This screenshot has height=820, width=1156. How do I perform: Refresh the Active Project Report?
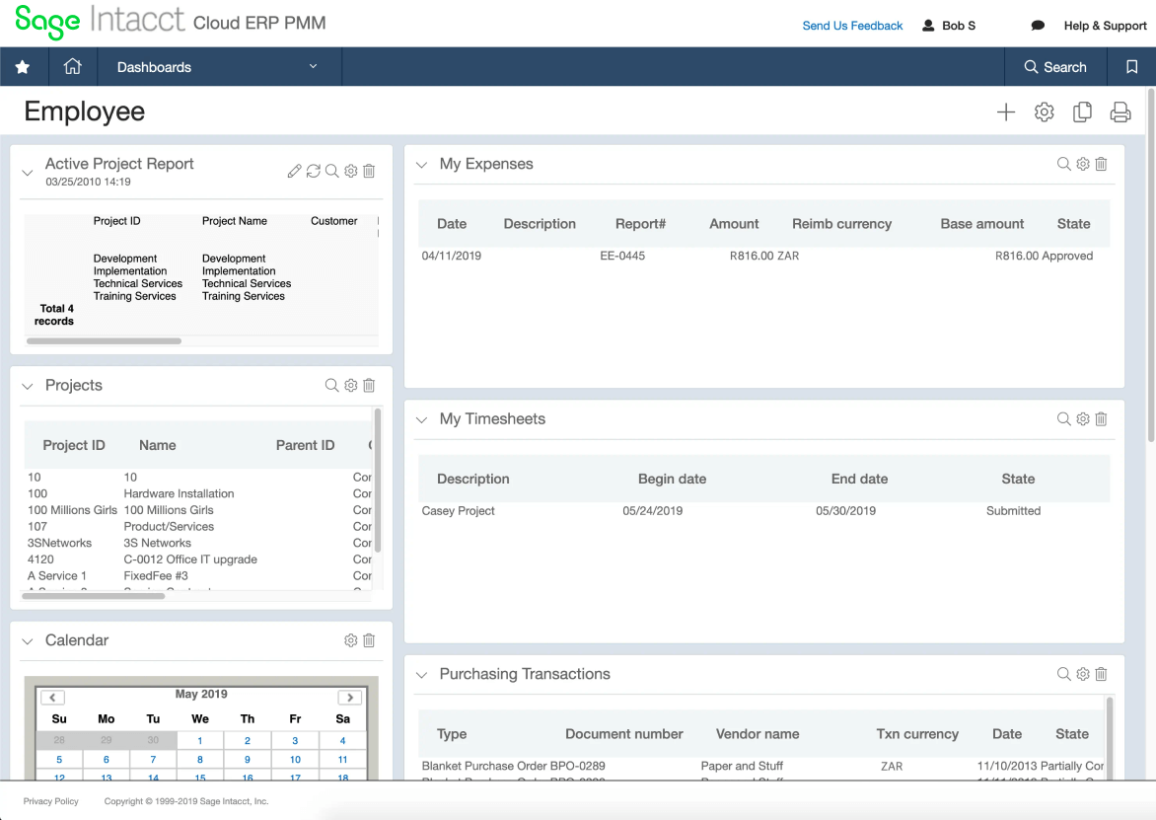click(314, 171)
